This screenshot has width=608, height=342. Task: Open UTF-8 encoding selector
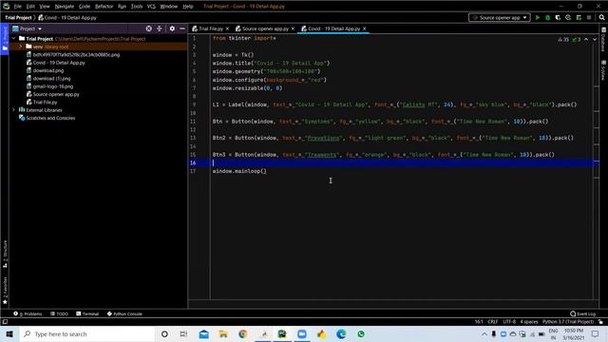click(x=509, y=322)
